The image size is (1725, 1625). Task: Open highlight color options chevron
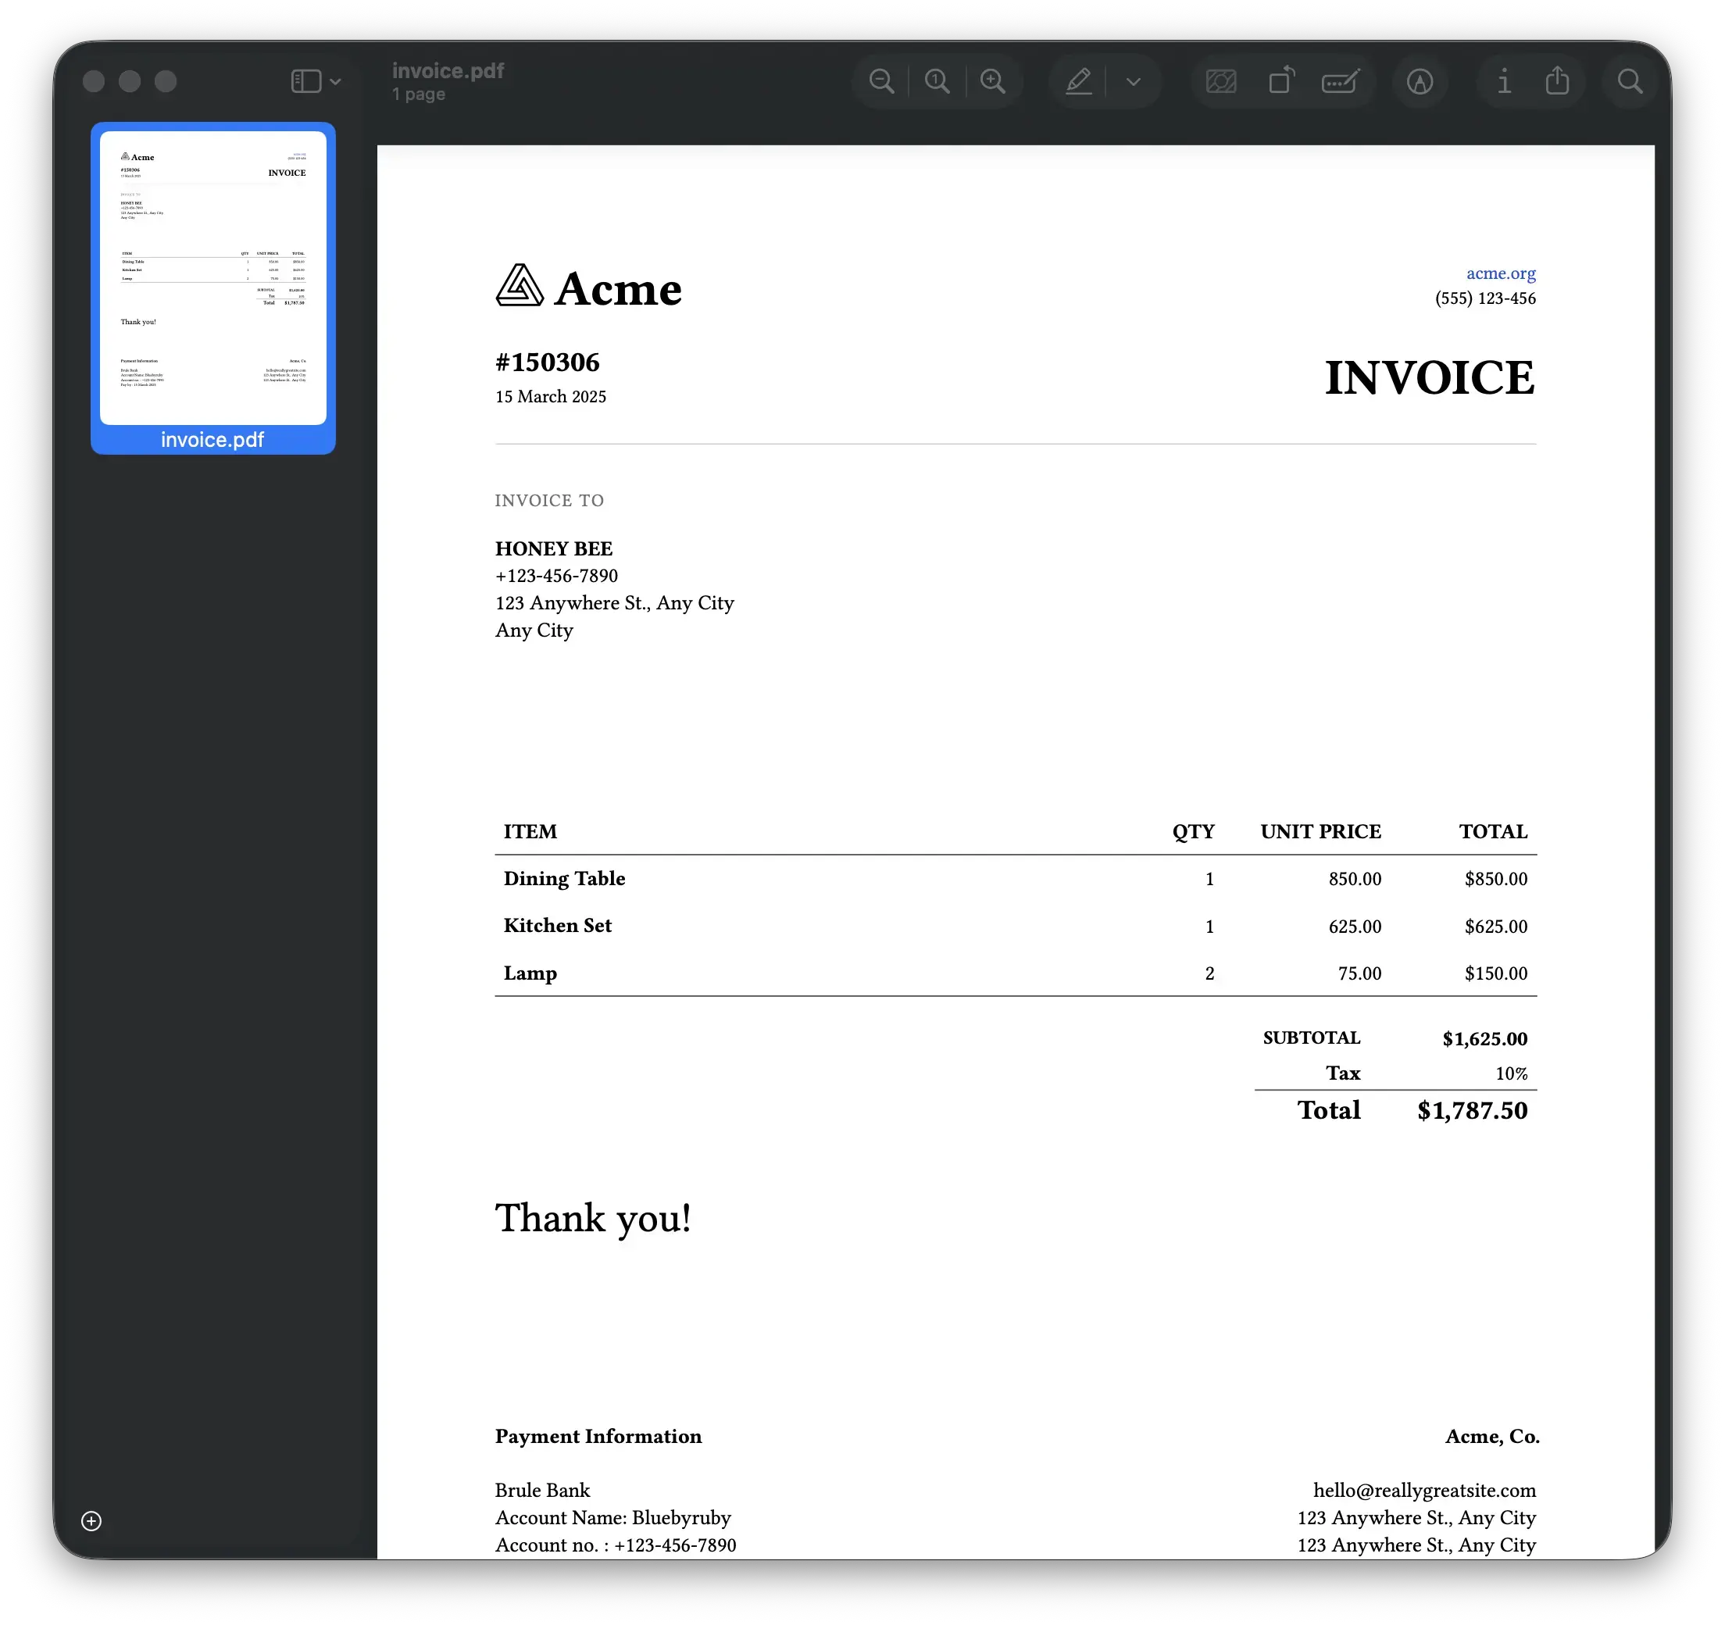[x=1134, y=81]
